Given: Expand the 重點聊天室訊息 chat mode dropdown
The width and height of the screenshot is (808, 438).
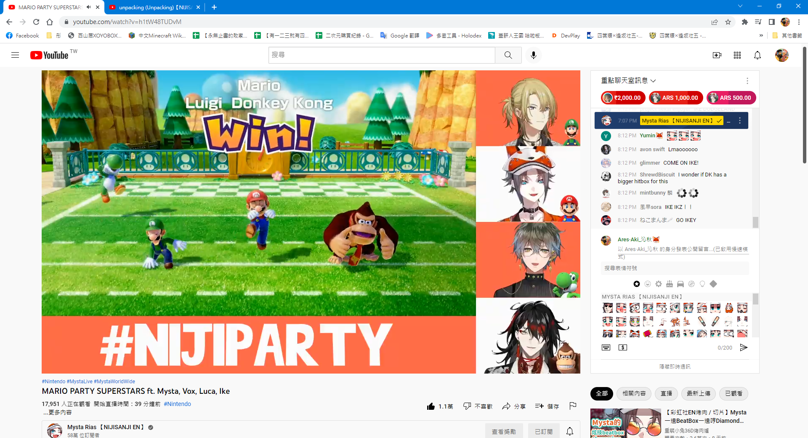Looking at the screenshot, I should [628, 80].
